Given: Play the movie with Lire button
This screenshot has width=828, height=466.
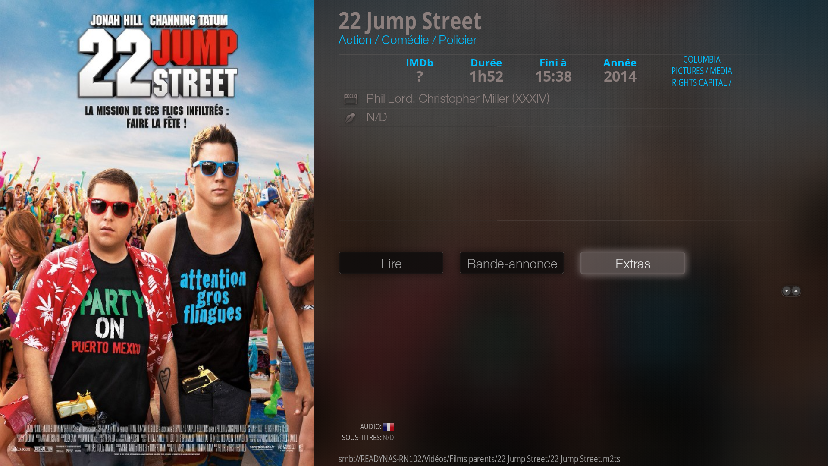Looking at the screenshot, I should 391,263.
